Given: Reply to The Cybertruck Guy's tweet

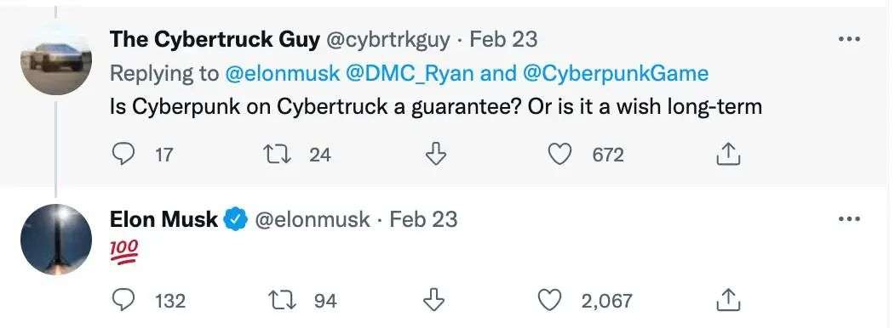Looking at the screenshot, I should [x=120, y=155].
